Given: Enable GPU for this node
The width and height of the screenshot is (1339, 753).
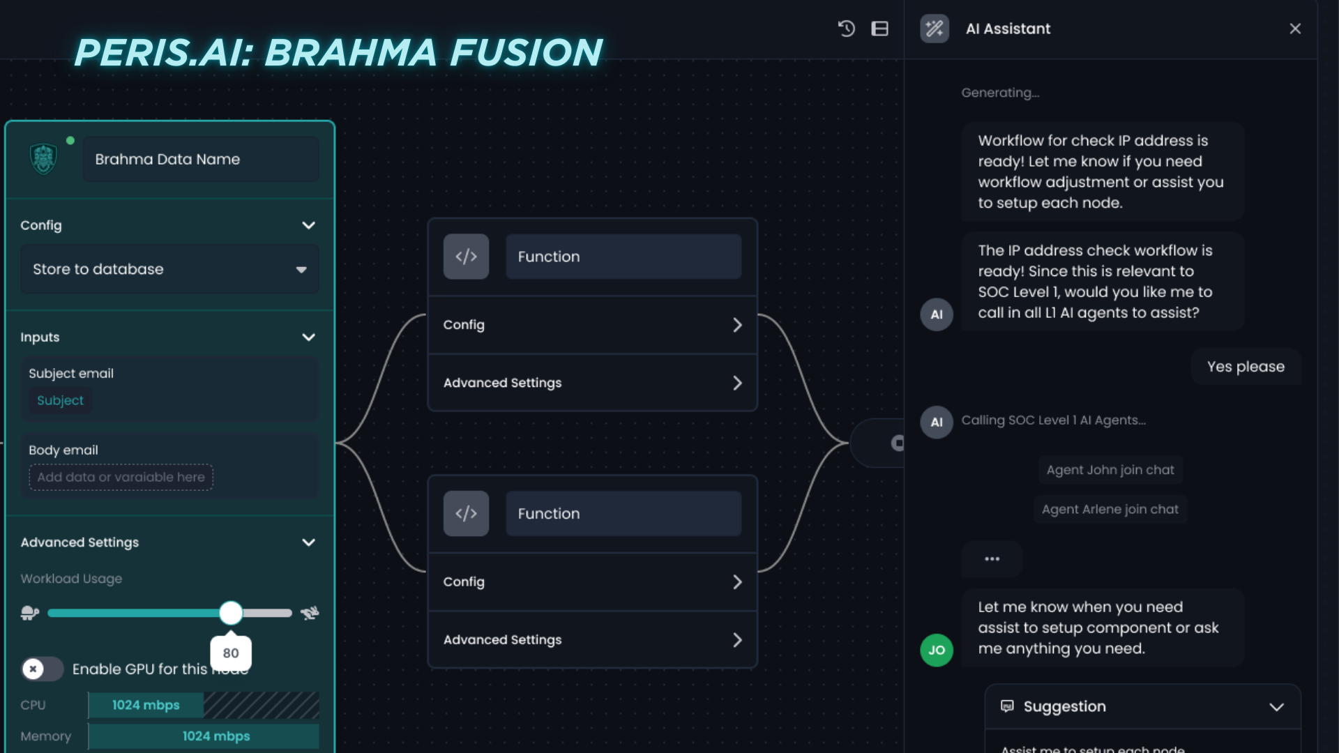Looking at the screenshot, I should [41, 669].
